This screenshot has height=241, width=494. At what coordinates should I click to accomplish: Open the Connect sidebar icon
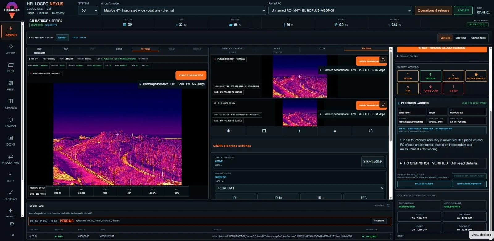pyautogui.click(x=10, y=122)
